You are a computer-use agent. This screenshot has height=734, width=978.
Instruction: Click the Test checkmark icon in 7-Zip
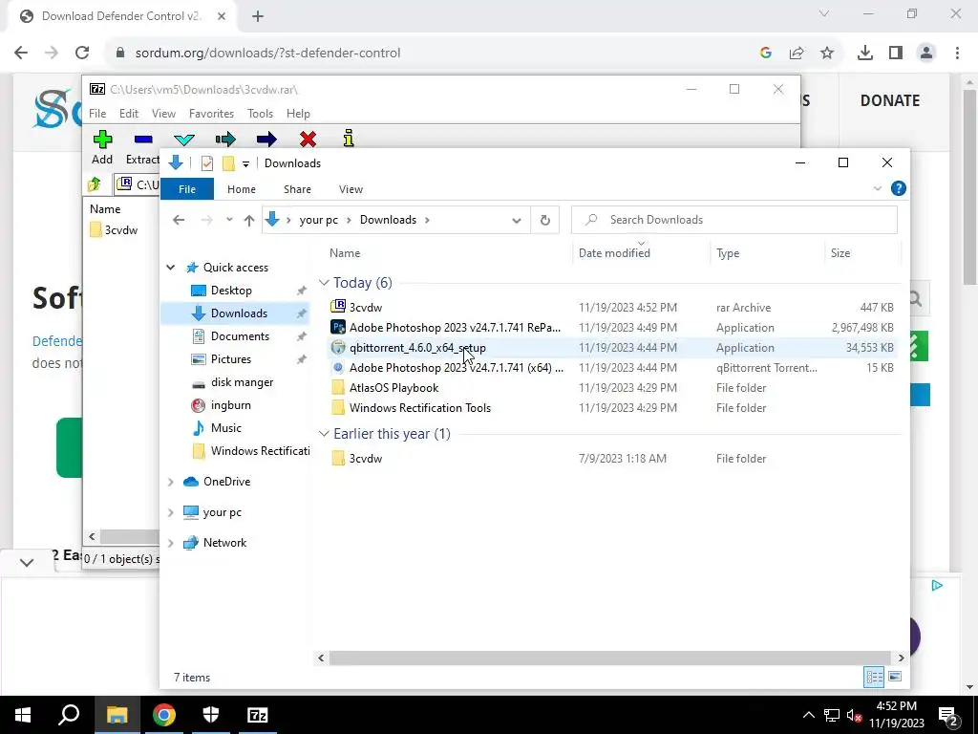click(184, 140)
